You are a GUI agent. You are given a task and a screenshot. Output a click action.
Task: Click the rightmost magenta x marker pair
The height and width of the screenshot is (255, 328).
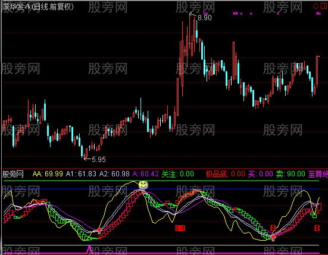point(318,14)
